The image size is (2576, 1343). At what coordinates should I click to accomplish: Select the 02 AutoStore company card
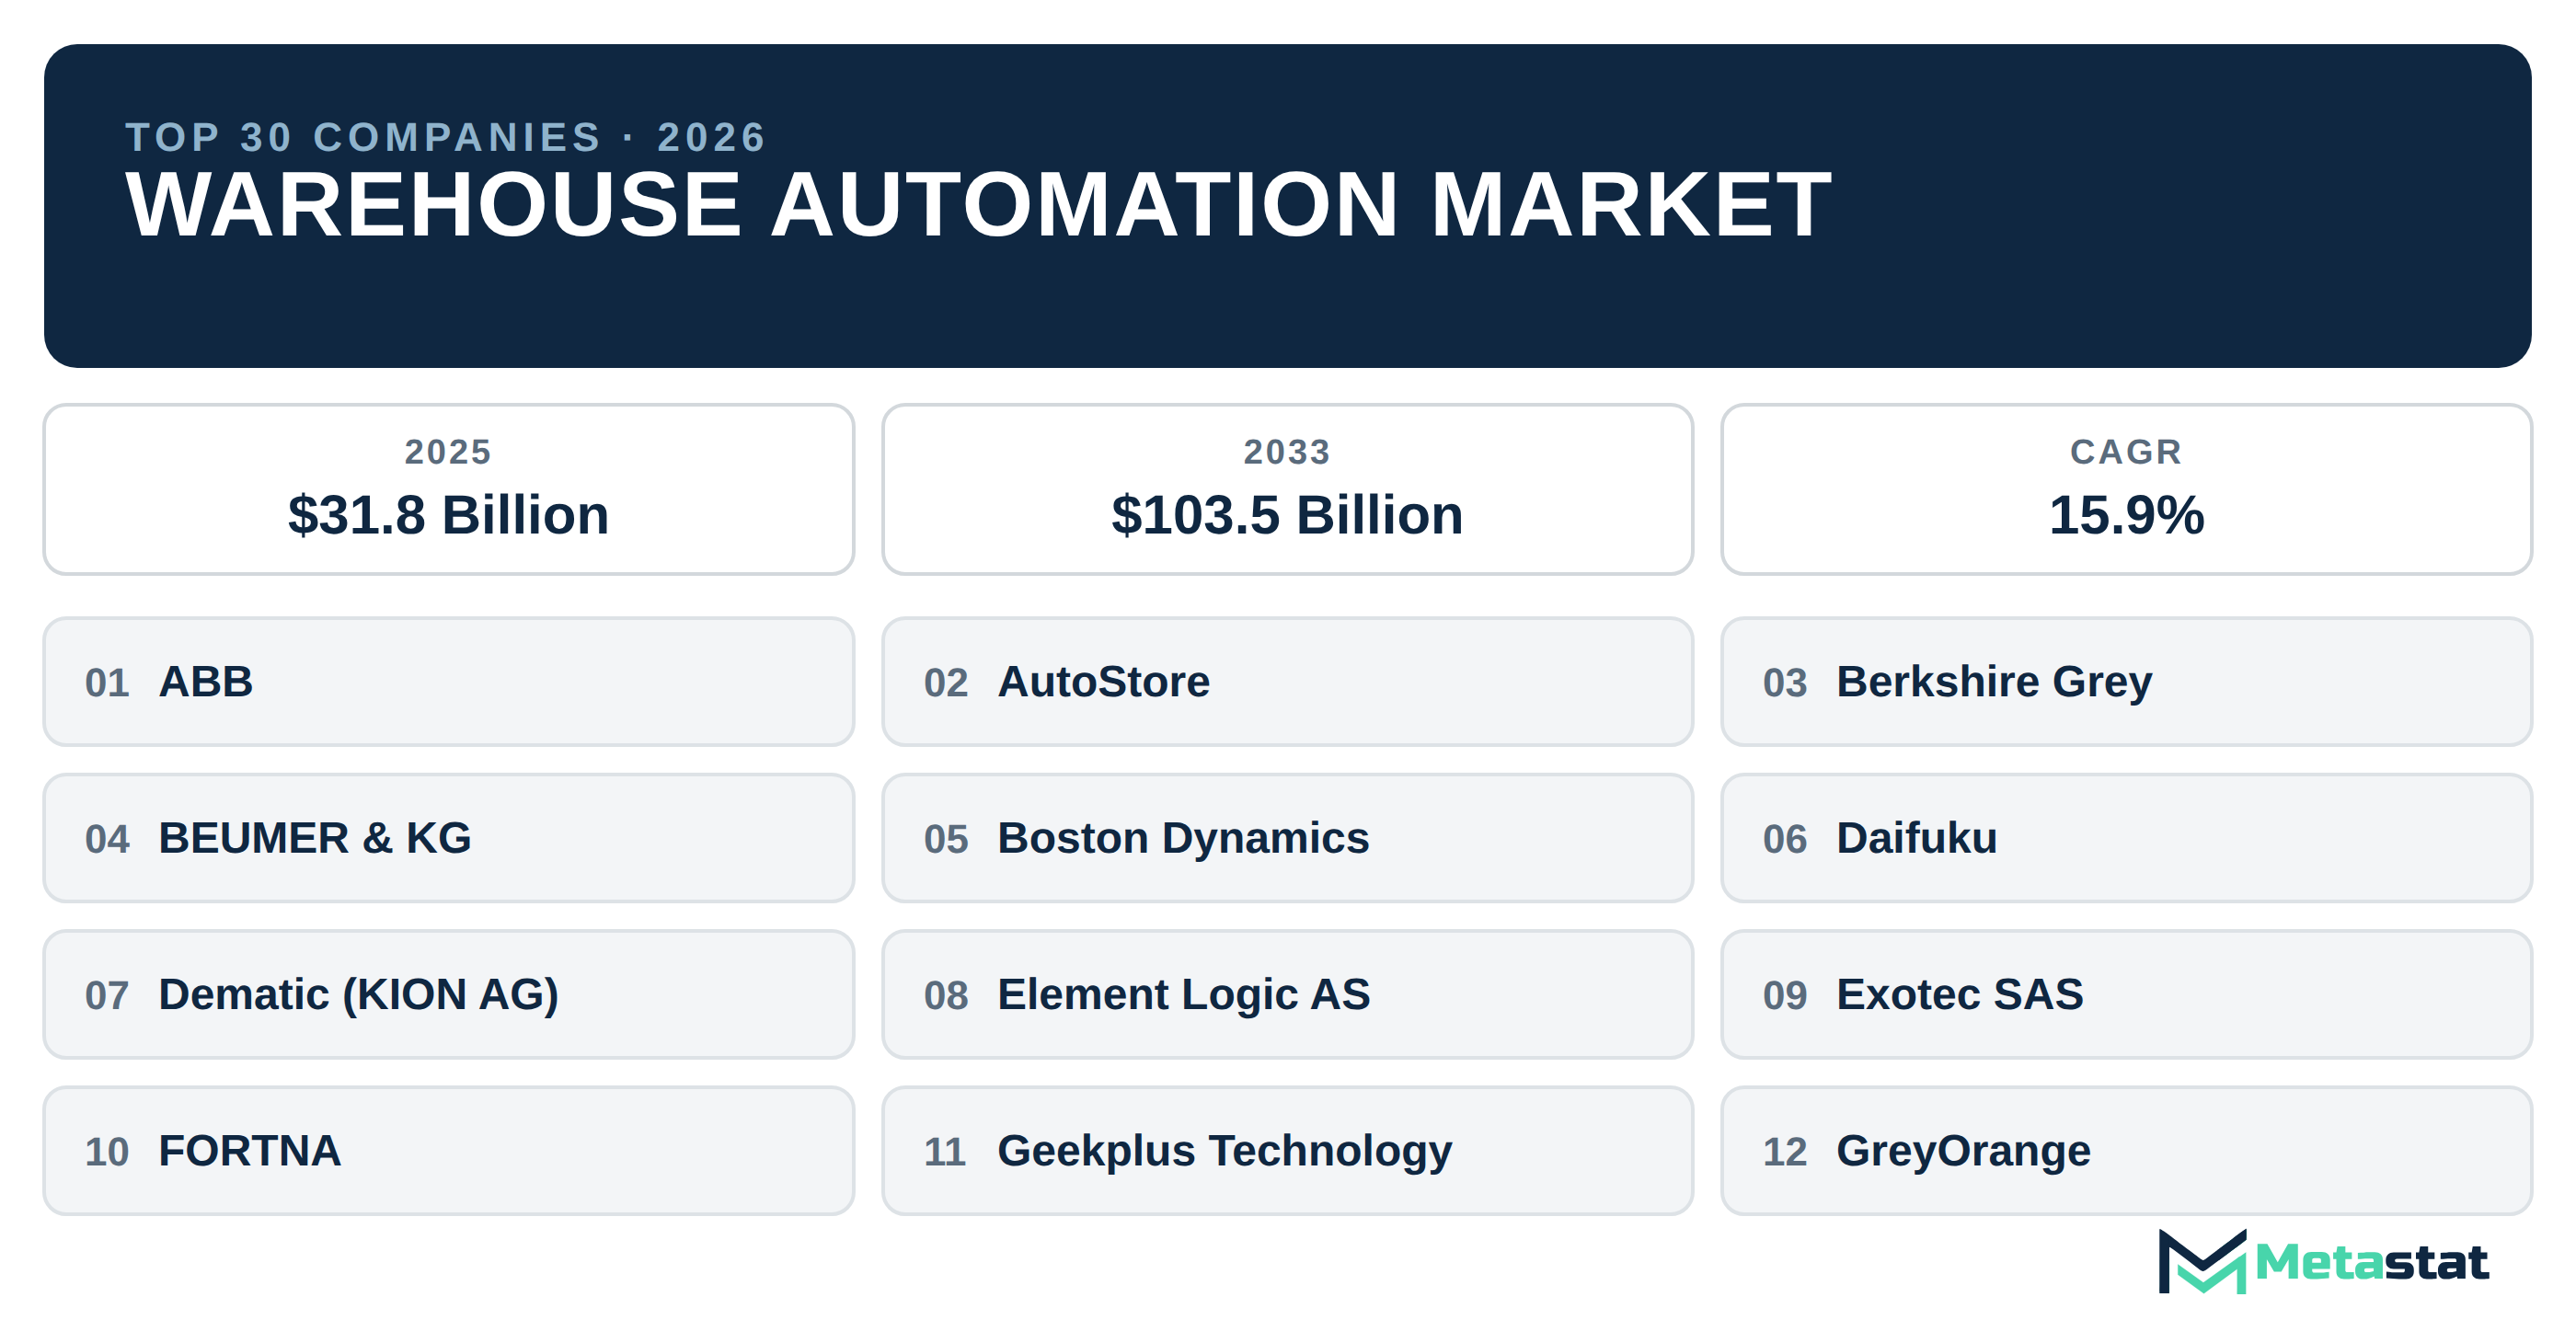(x=1287, y=681)
